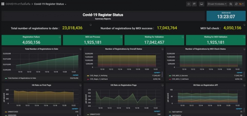Click the First Page legend scrollbar
The height and width of the screenshot is (116, 247).
(80, 111)
